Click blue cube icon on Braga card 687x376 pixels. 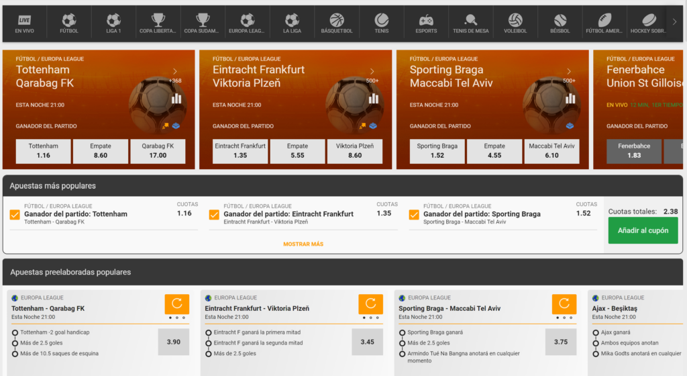coord(570,126)
